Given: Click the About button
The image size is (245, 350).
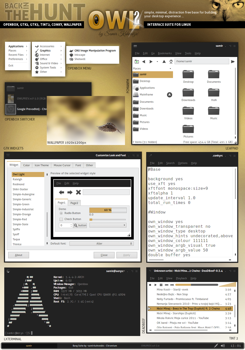Looking at the screenshot, I should [18, 255].
